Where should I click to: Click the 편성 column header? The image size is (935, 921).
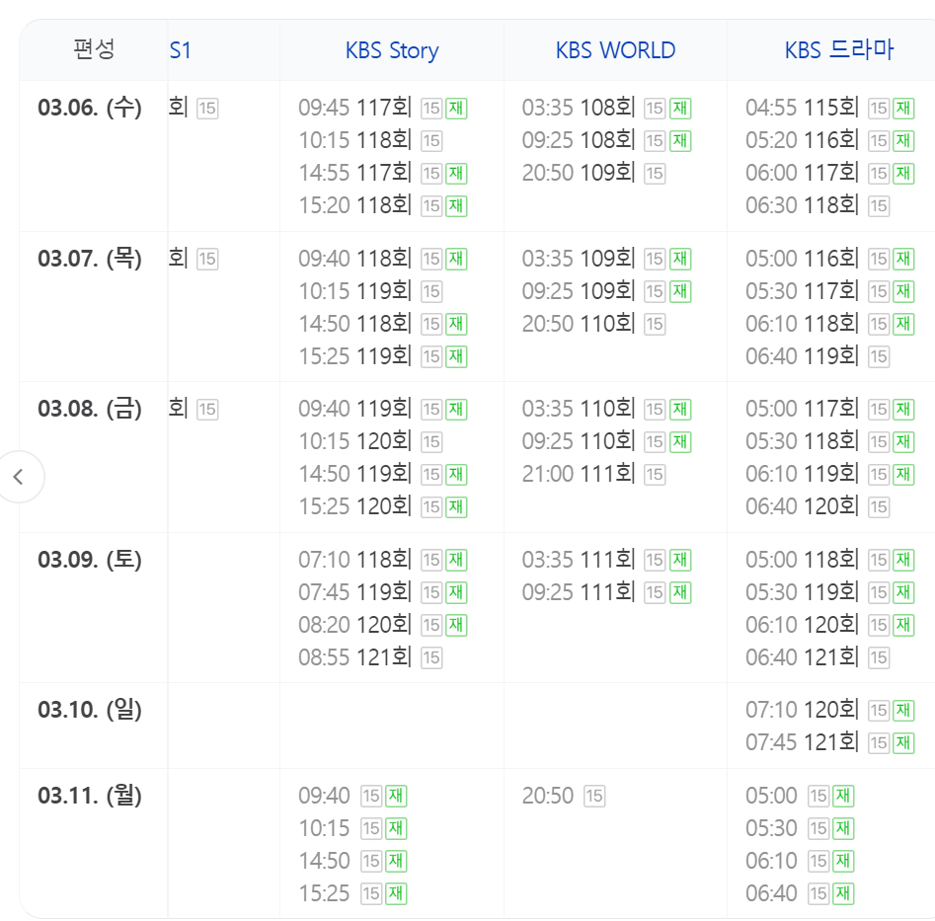[x=94, y=49]
